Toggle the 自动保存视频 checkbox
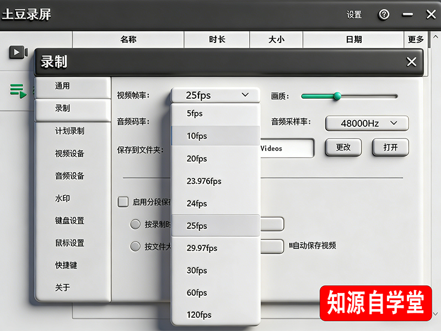Image resolution: width=441 pixels, height=331 pixels. pos(292,246)
